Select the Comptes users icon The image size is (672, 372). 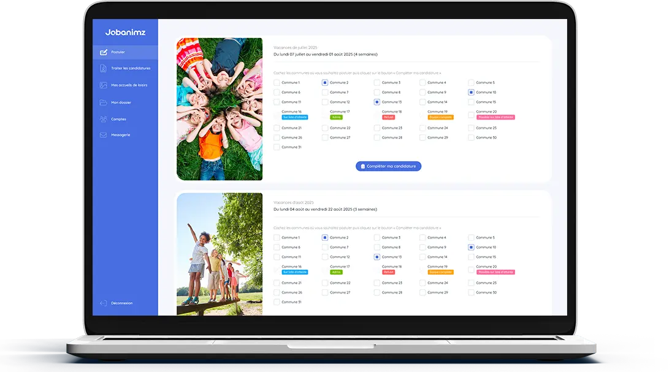(103, 119)
